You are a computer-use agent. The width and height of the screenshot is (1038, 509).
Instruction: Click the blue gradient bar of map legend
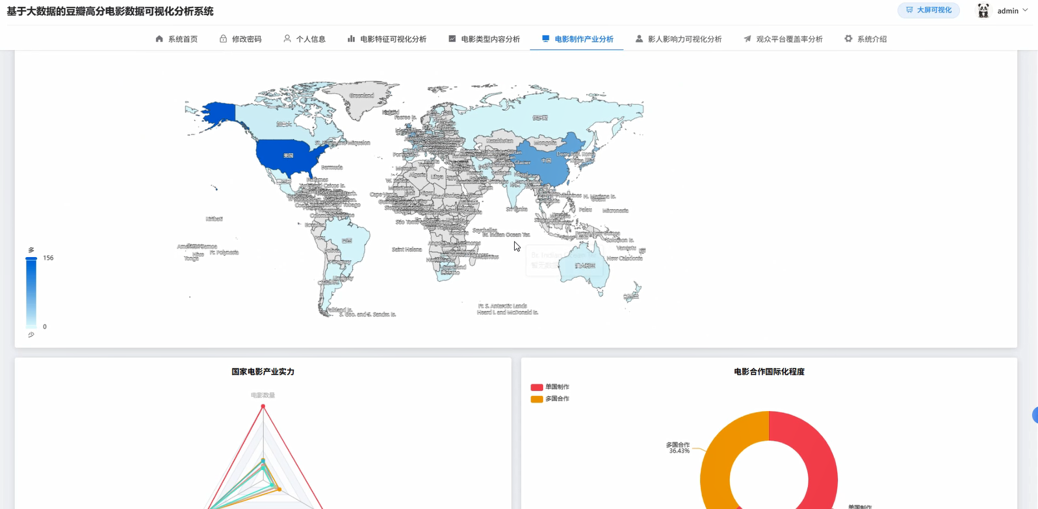coord(31,293)
